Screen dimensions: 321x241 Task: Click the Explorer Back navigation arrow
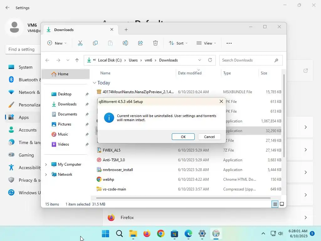[x=47, y=60]
